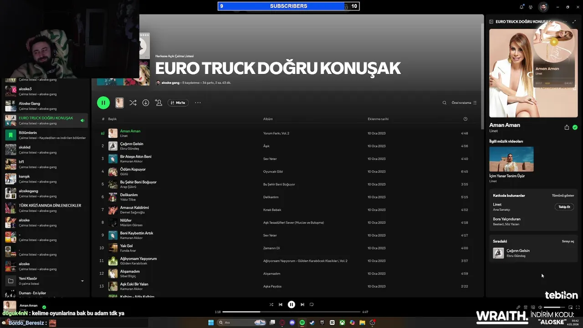Expand the Now Playing view to full size
583x328 pixels.
click(x=574, y=21)
